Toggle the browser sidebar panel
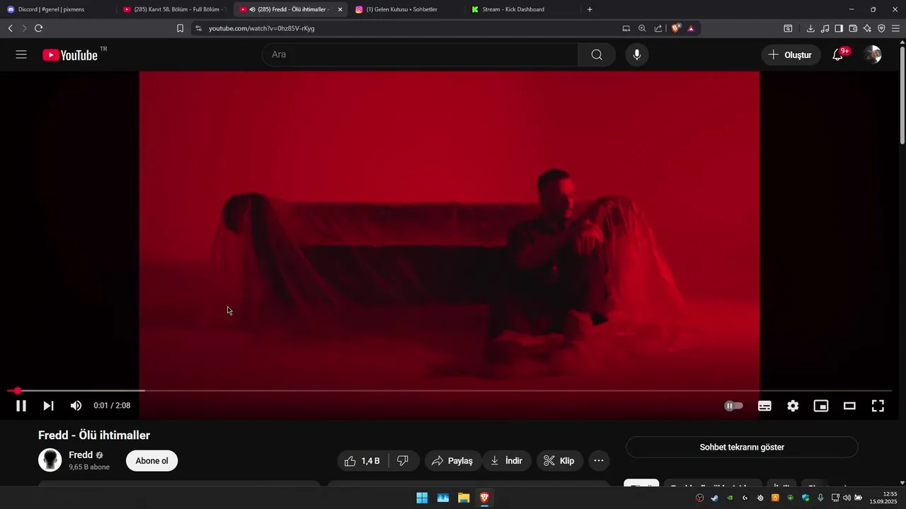 tap(839, 28)
